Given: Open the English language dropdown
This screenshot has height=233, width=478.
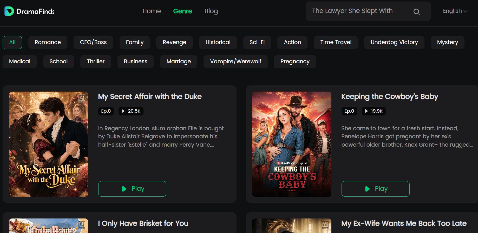Looking at the screenshot, I should (x=455, y=11).
